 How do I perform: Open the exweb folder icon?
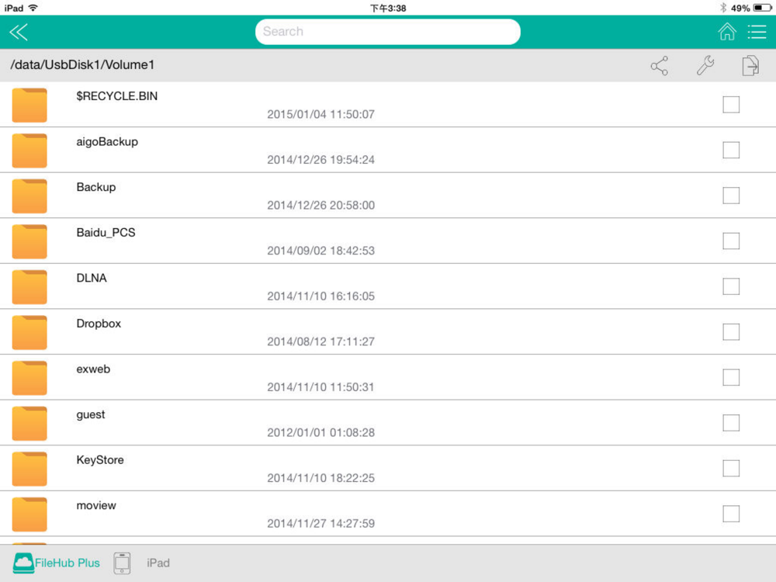tap(29, 378)
